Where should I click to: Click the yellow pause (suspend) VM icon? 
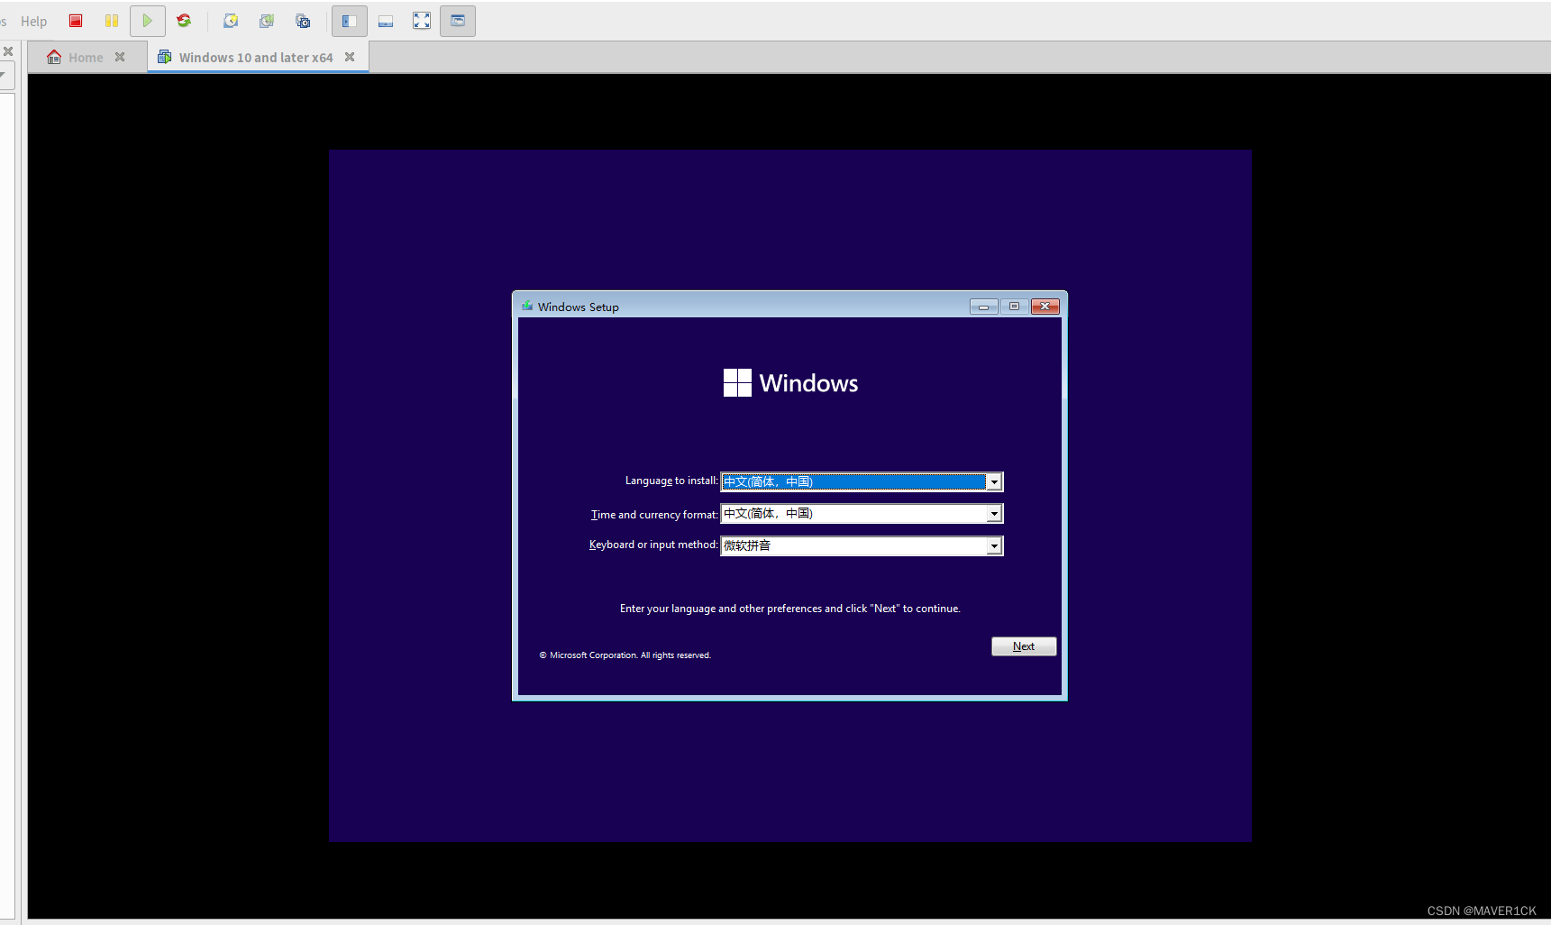[x=112, y=21]
